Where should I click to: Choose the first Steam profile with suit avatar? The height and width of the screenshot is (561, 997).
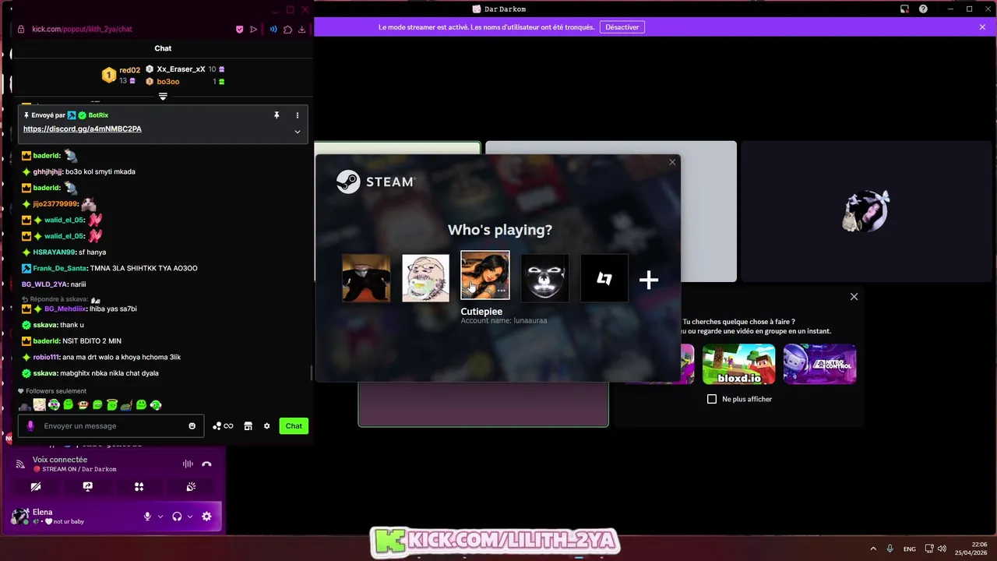366,278
